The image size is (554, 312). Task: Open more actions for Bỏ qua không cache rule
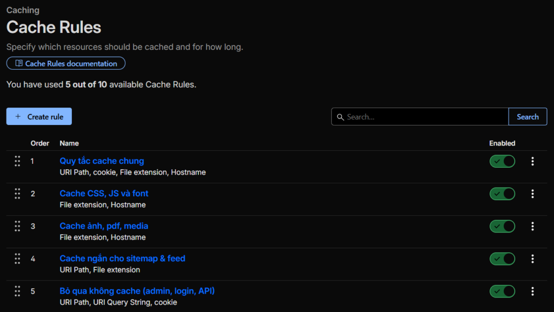click(x=533, y=291)
